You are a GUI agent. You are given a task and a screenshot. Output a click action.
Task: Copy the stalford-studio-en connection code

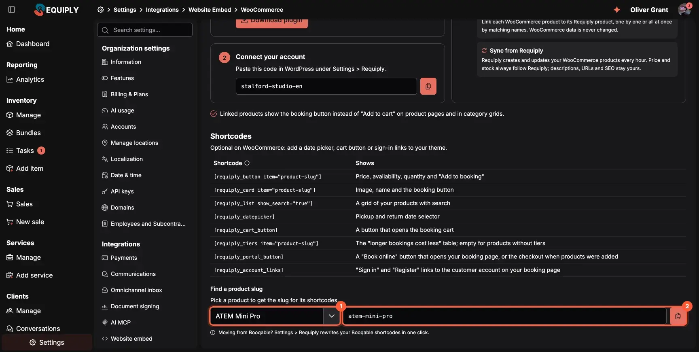[428, 86]
